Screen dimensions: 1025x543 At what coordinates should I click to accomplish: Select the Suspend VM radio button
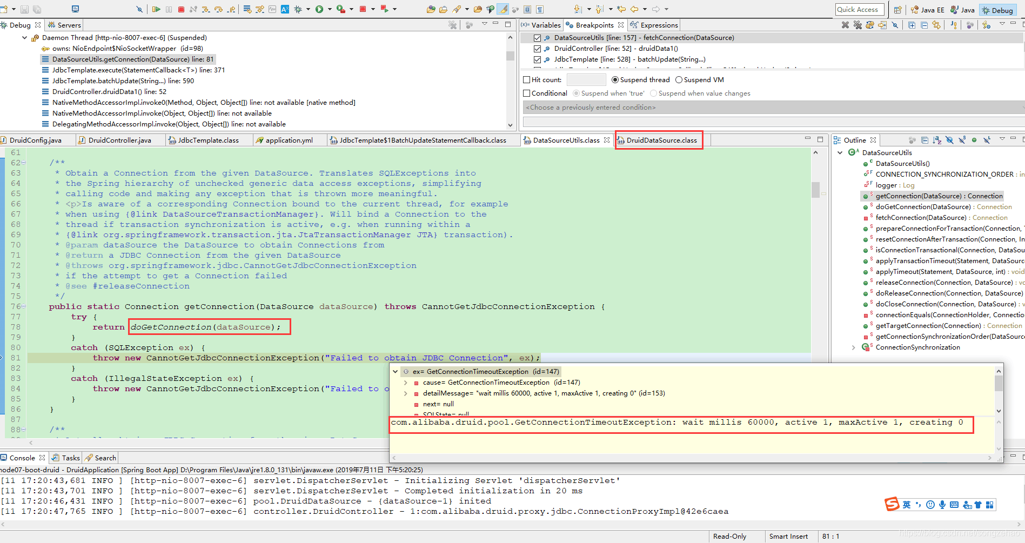click(679, 79)
